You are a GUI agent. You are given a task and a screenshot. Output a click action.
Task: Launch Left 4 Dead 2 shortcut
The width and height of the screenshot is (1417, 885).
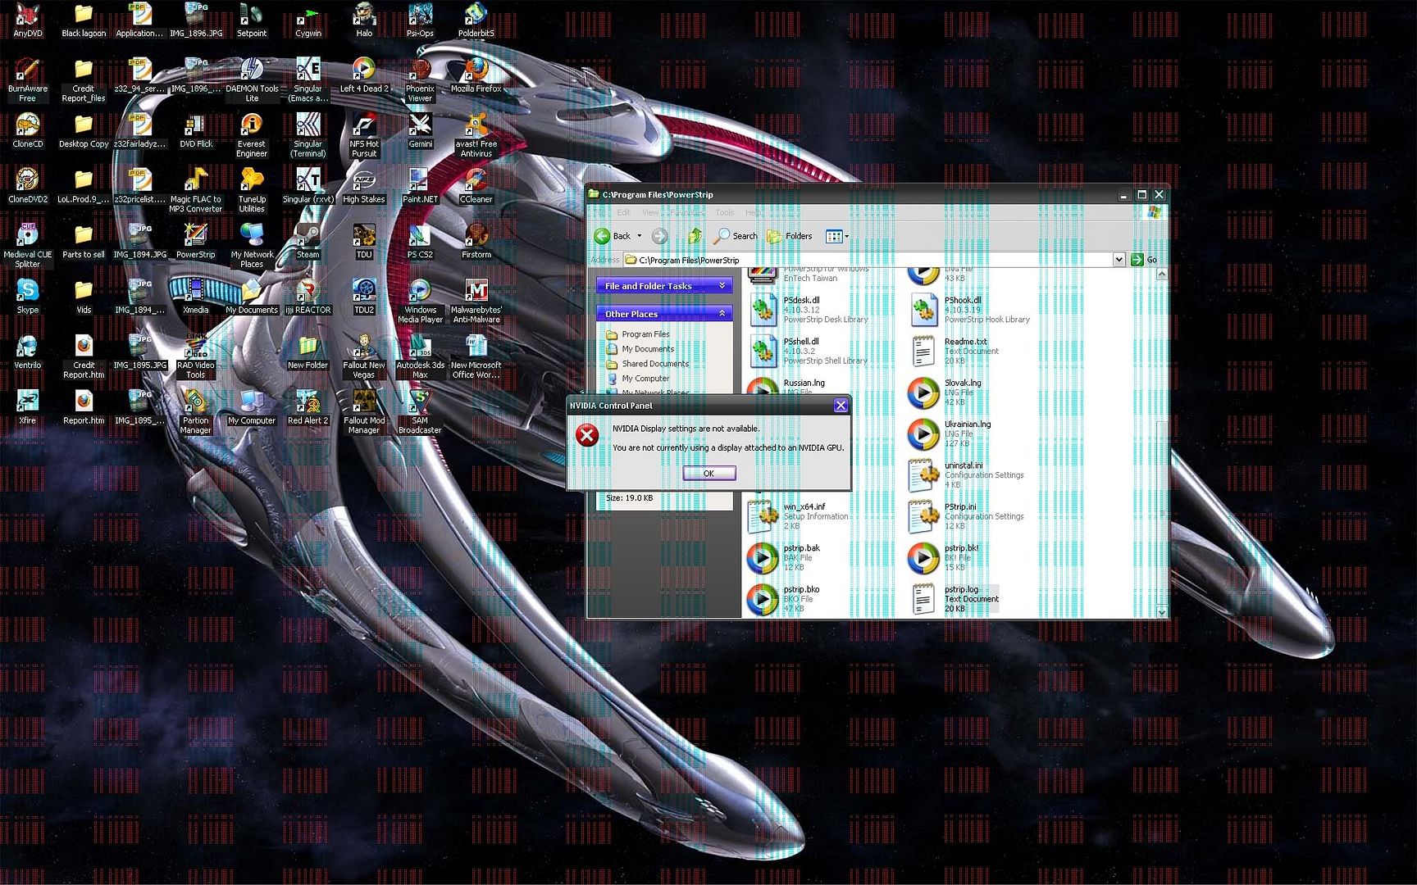click(x=364, y=75)
